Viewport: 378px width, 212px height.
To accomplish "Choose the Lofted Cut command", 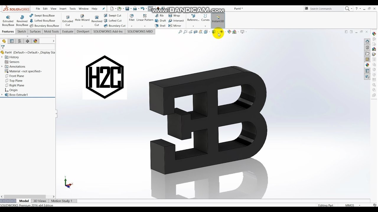I will tap(113, 21).
